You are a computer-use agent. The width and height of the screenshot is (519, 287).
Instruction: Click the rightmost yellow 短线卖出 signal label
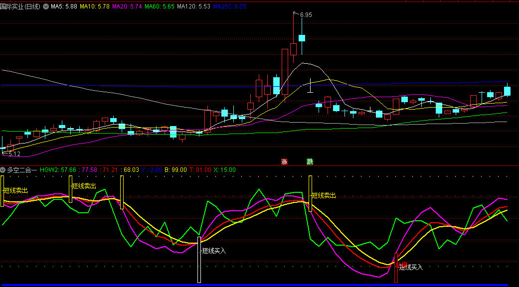point(324,195)
